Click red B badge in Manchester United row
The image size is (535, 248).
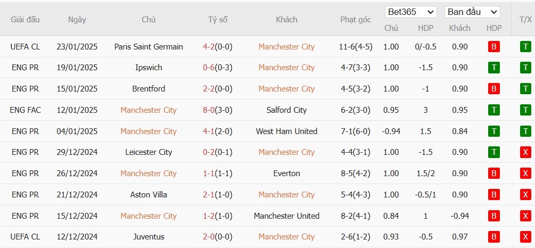(x=493, y=216)
